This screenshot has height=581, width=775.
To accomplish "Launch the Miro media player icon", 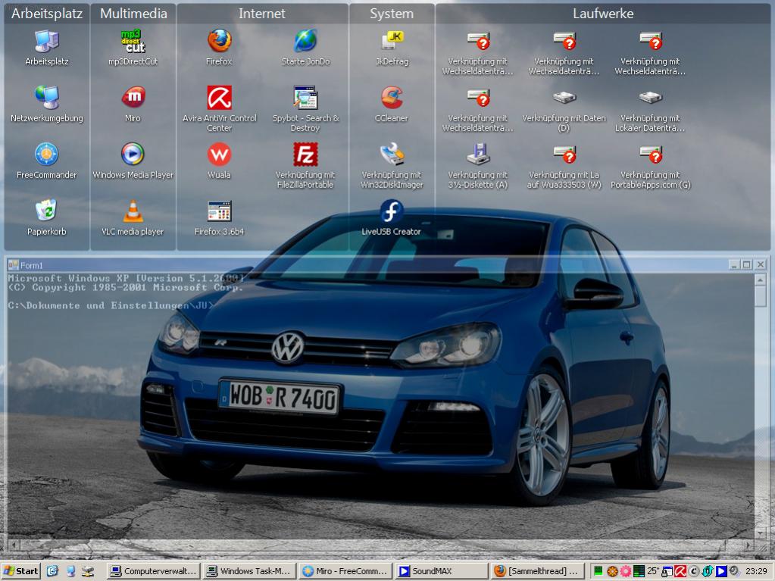I will (133, 98).
